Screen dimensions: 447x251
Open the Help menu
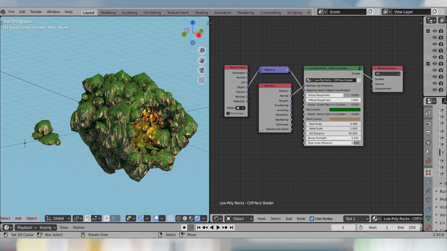(69, 12)
